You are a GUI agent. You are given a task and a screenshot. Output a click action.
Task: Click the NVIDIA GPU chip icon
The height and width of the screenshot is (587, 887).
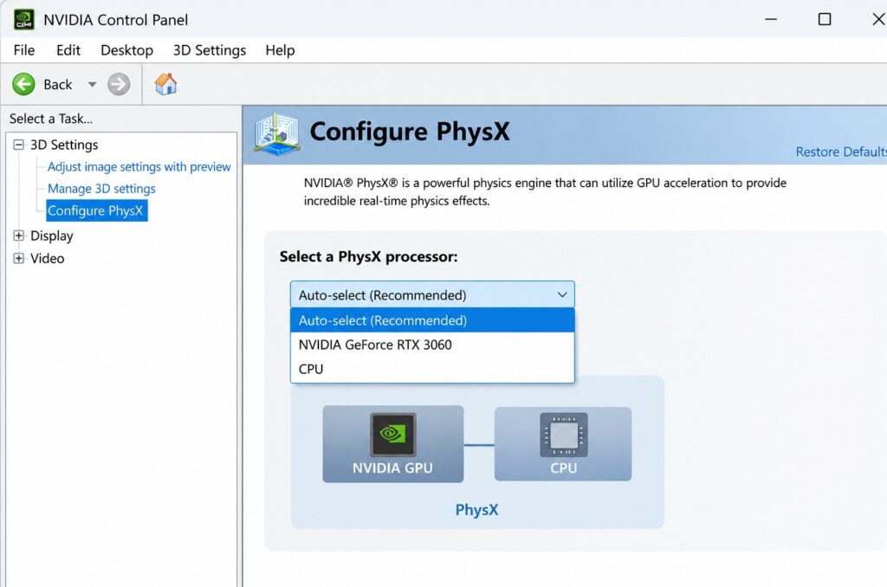392,435
